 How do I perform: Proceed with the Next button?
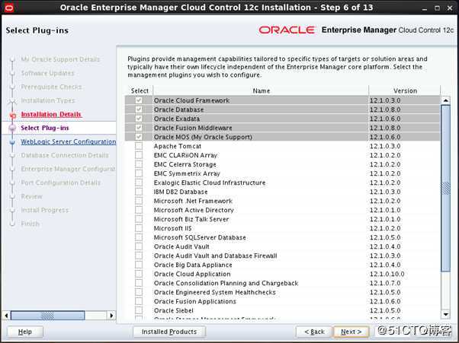pyautogui.click(x=351, y=332)
